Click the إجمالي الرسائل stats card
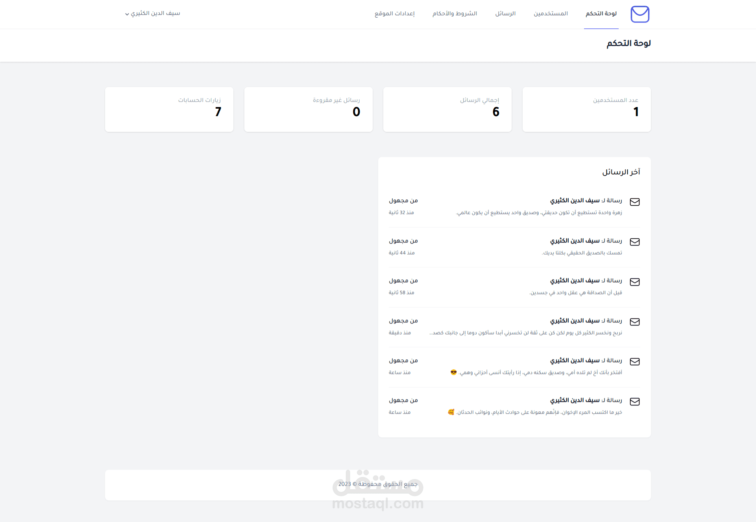The height and width of the screenshot is (522, 756). [447, 109]
